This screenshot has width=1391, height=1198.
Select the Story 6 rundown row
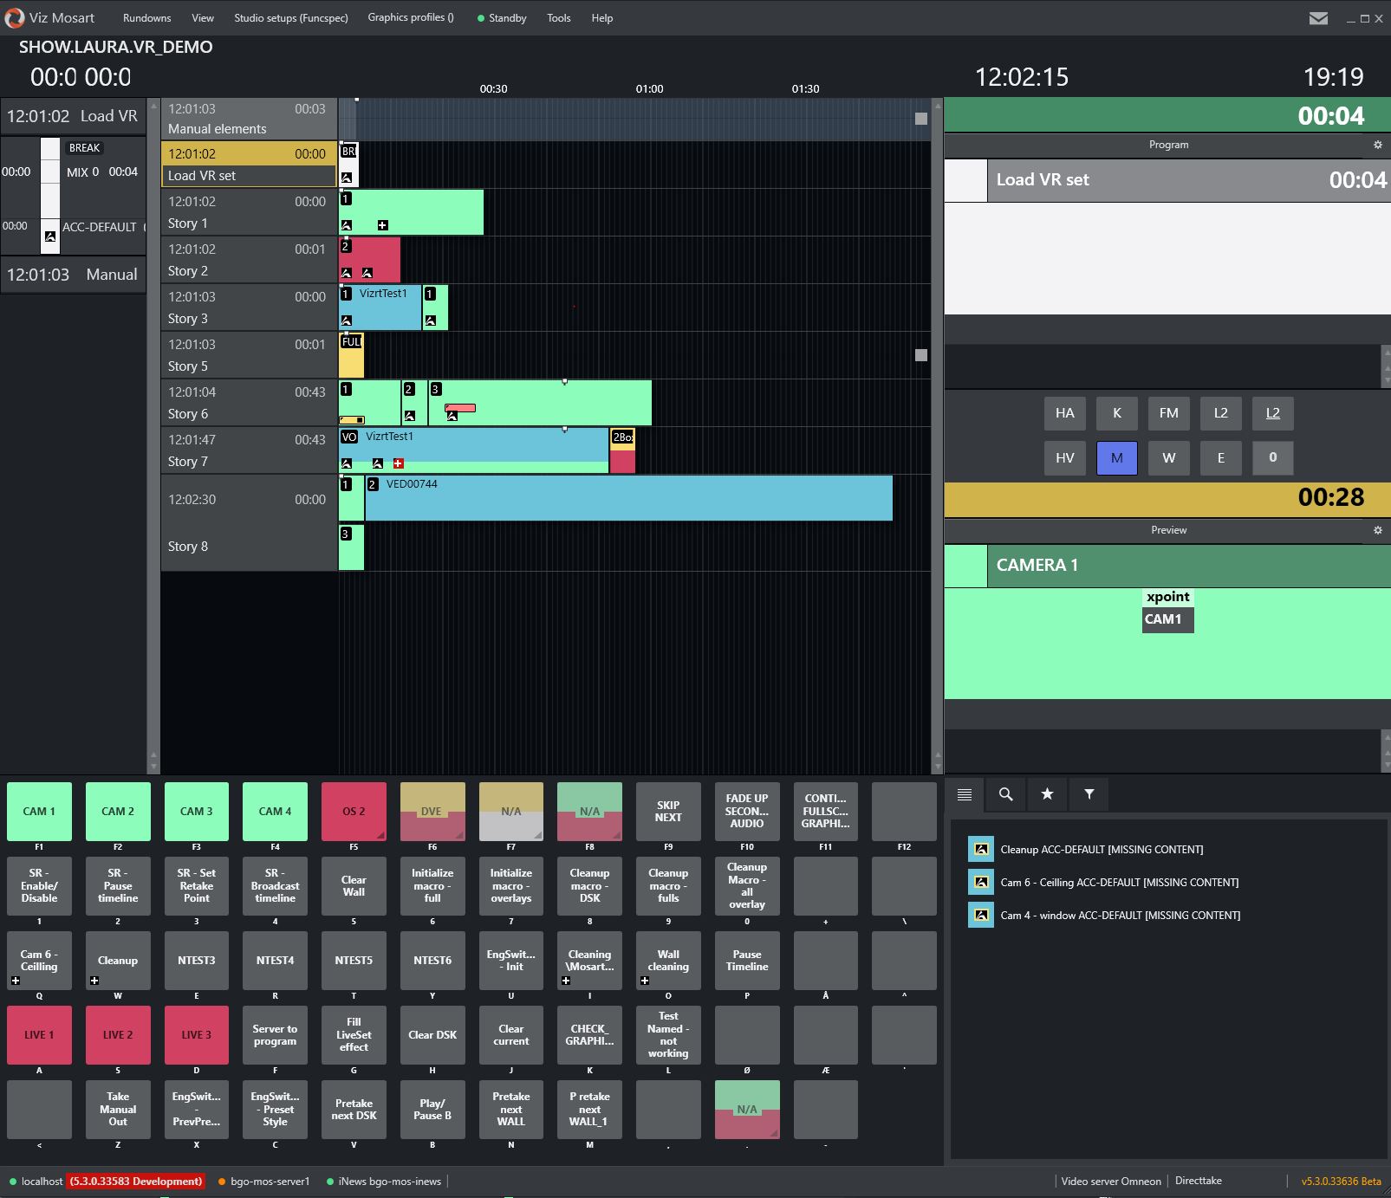tap(248, 403)
